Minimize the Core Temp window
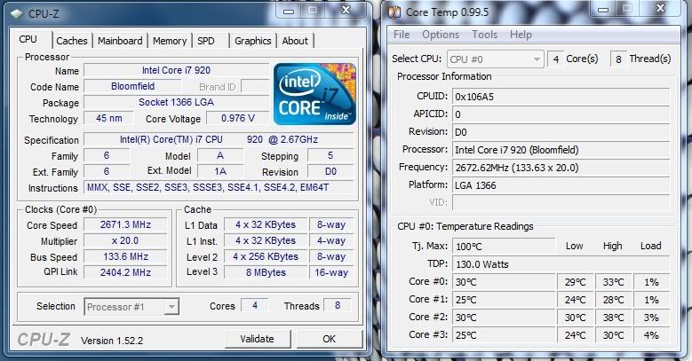Viewport: 692px width, 361px height. (x=603, y=9)
